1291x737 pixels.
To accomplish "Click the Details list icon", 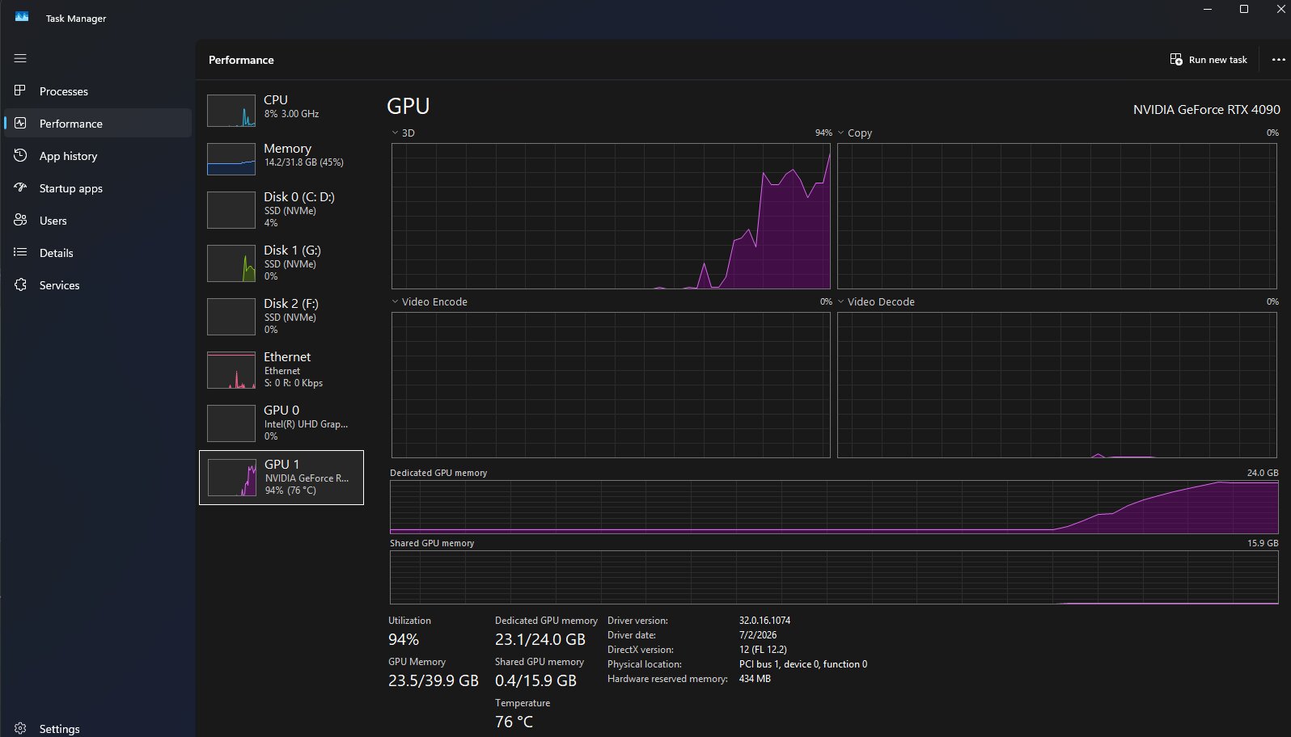I will pos(20,252).
